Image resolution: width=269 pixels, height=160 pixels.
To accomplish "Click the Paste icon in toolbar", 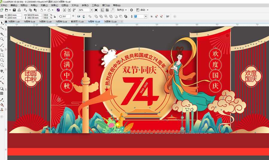I will click(x=35, y=10).
